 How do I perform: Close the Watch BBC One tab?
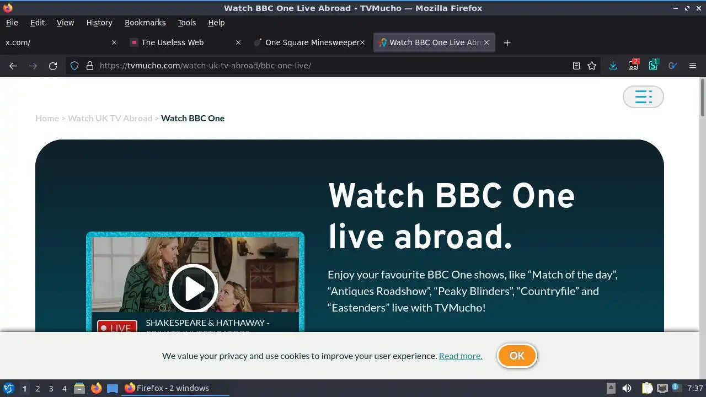pos(486,42)
